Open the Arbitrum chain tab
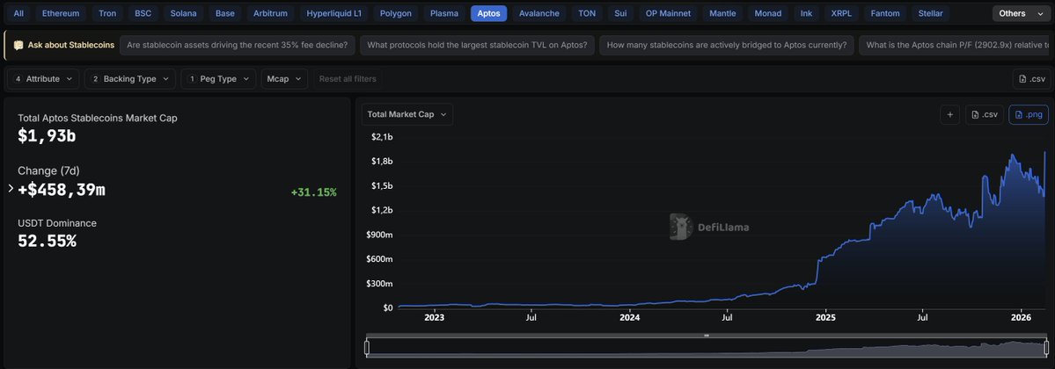1055x369 pixels. 270,13
